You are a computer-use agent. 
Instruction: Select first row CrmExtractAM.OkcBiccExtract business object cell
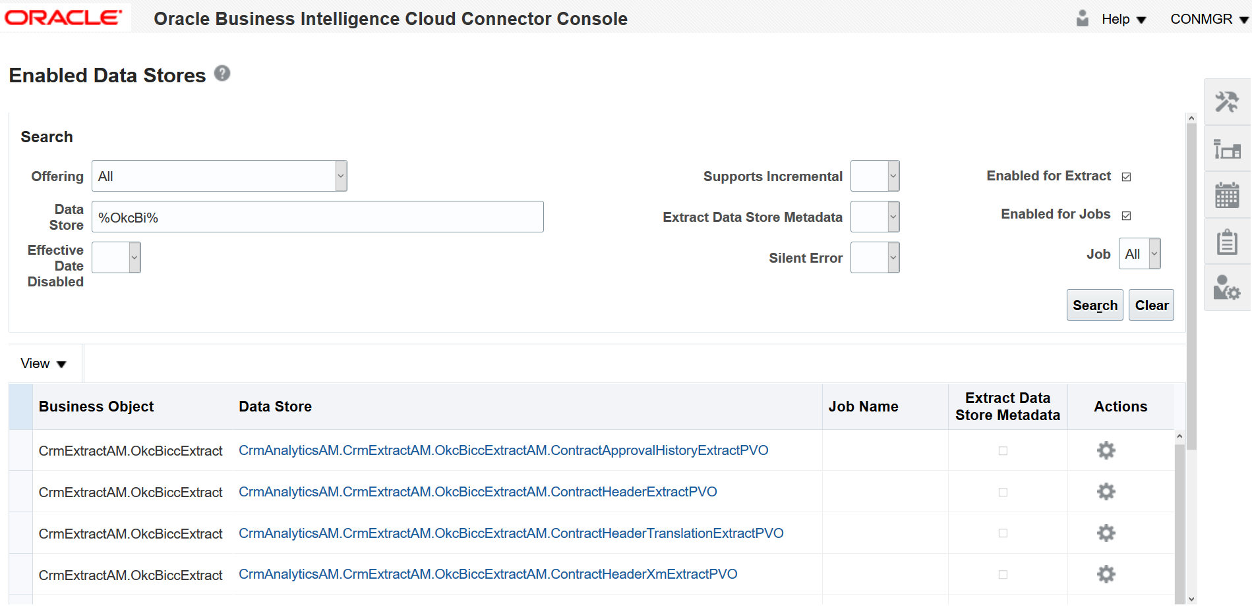pyautogui.click(x=131, y=451)
